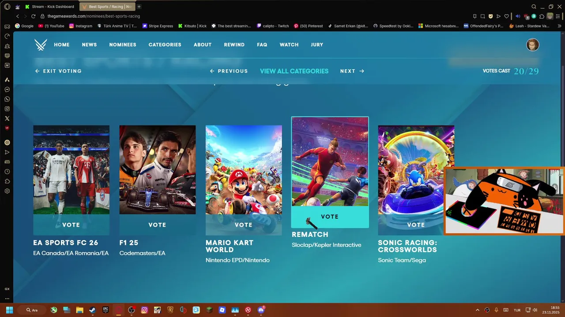Go to PREVIOUS category
This screenshot has height=317, width=565.
(229, 71)
